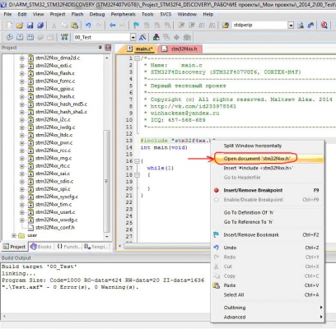Switch to the Books panel tab
Viewport: 336px width, 329px height.
[41, 247]
